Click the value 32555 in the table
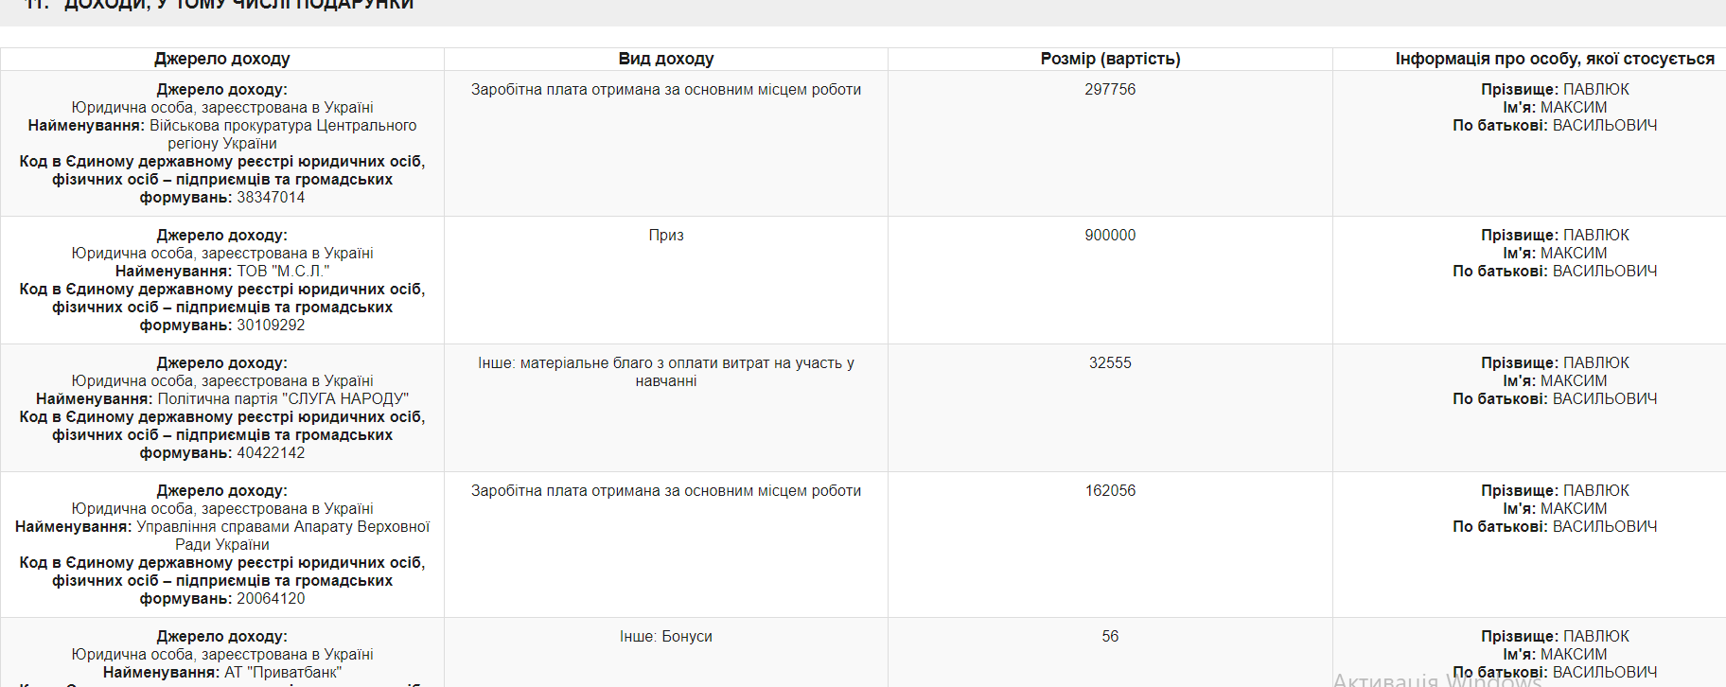This screenshot has height=687, width=1726. point(1110,362)
